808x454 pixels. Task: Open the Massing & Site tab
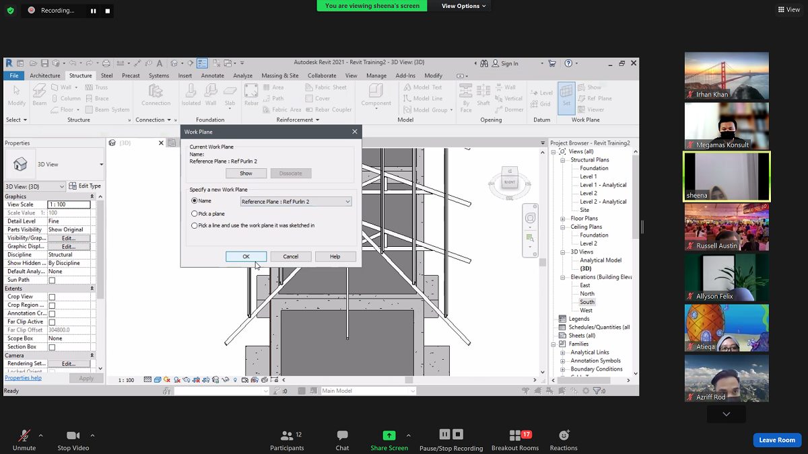pos(280,76)
